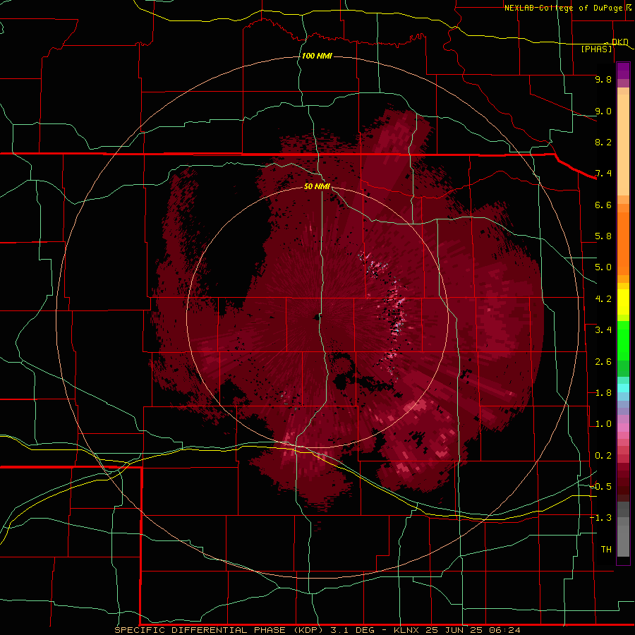Screen dimensions: 635x635
Task: Pick the bright green band of the color bar
Action: pos(623,342)
